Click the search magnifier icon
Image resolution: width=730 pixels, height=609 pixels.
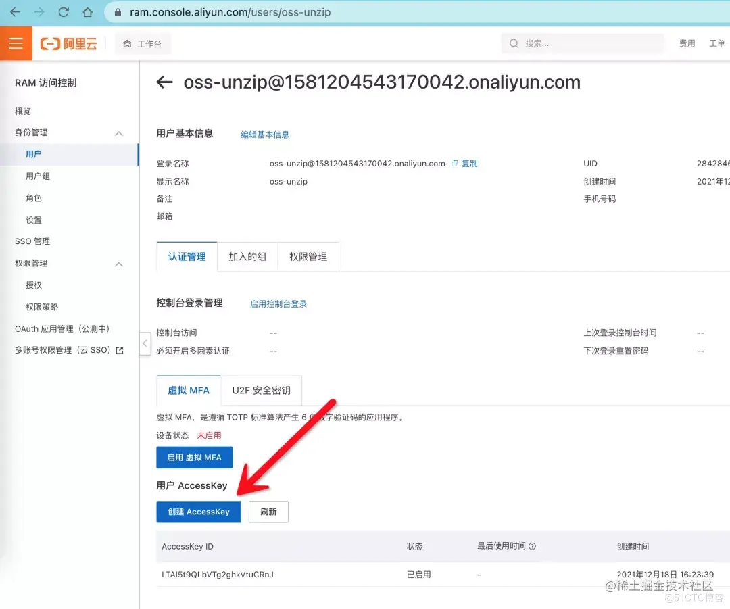pyautogui.click(x=514, y=43)
